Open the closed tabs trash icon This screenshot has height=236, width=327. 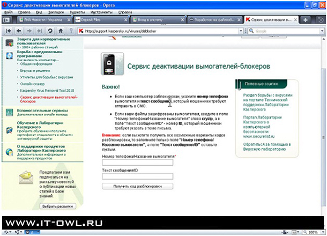point(321,20)
